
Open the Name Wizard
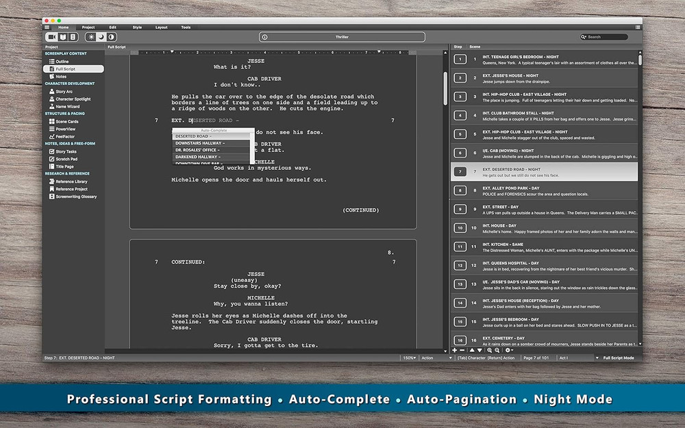[66, 106]
